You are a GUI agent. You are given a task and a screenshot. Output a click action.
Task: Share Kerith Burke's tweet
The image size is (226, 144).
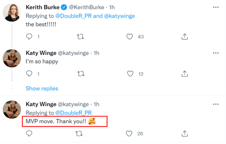(184, 36)
